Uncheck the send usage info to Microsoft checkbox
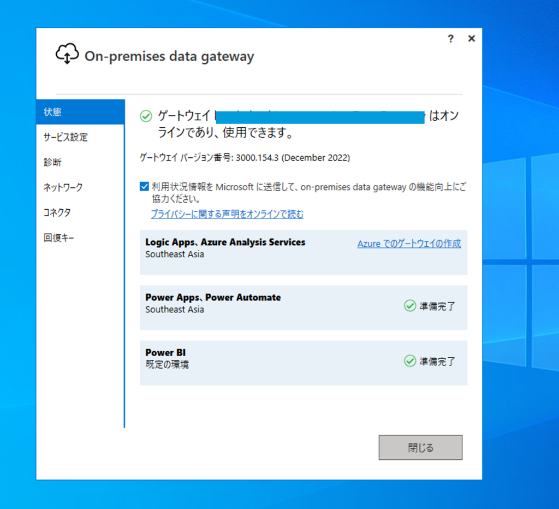 point(144,187)
